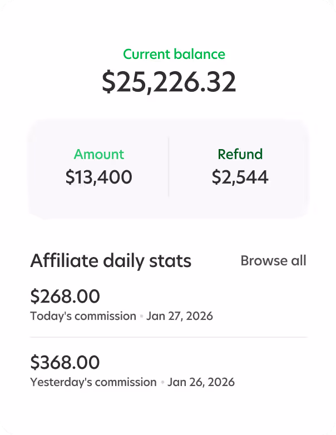Click the dot separator before Jan 27
Image resolution: width=336 pixels, height=435 pixels.
click(x=141, y=317)
